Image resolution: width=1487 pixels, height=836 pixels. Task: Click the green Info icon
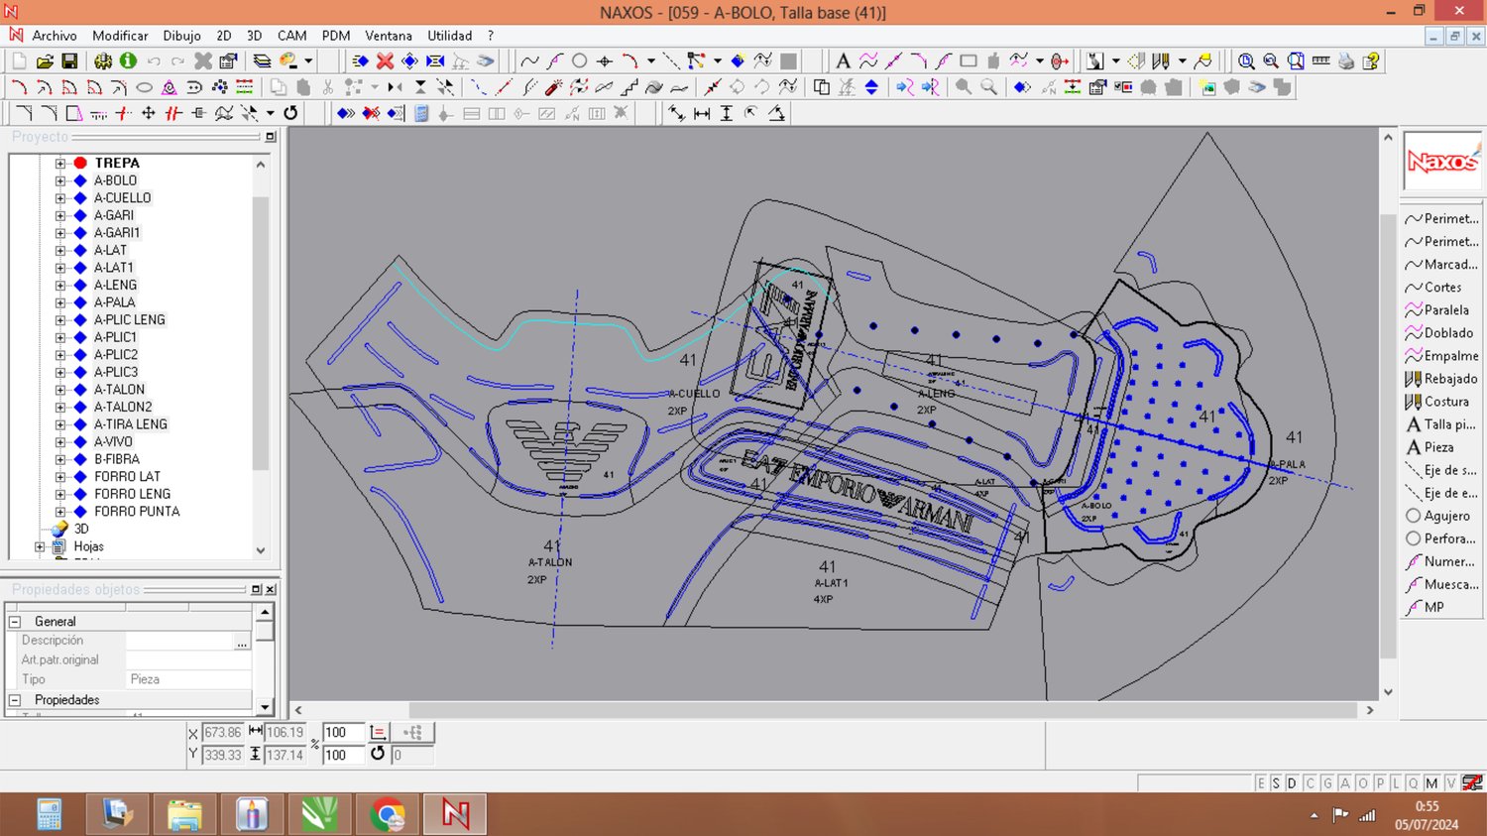[128, 60]
